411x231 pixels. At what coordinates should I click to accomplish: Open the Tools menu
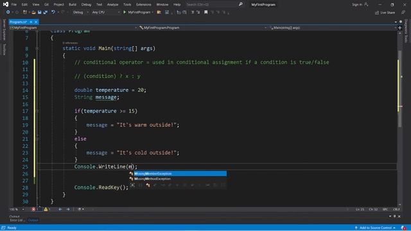pyautogui.click(x=127, y=4)
